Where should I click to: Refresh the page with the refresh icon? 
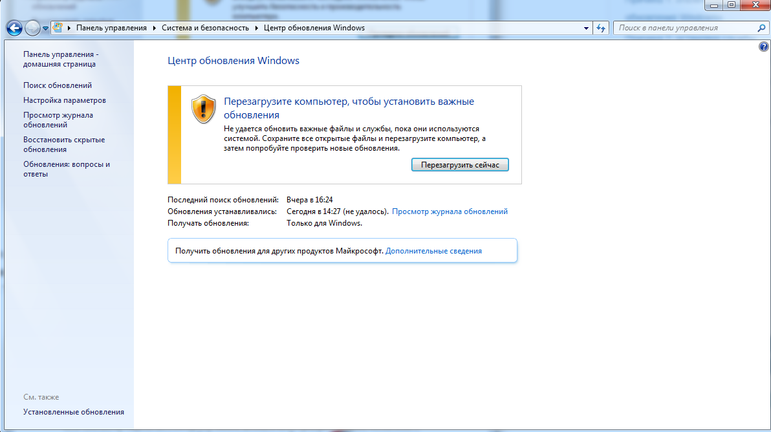[601, 28]
